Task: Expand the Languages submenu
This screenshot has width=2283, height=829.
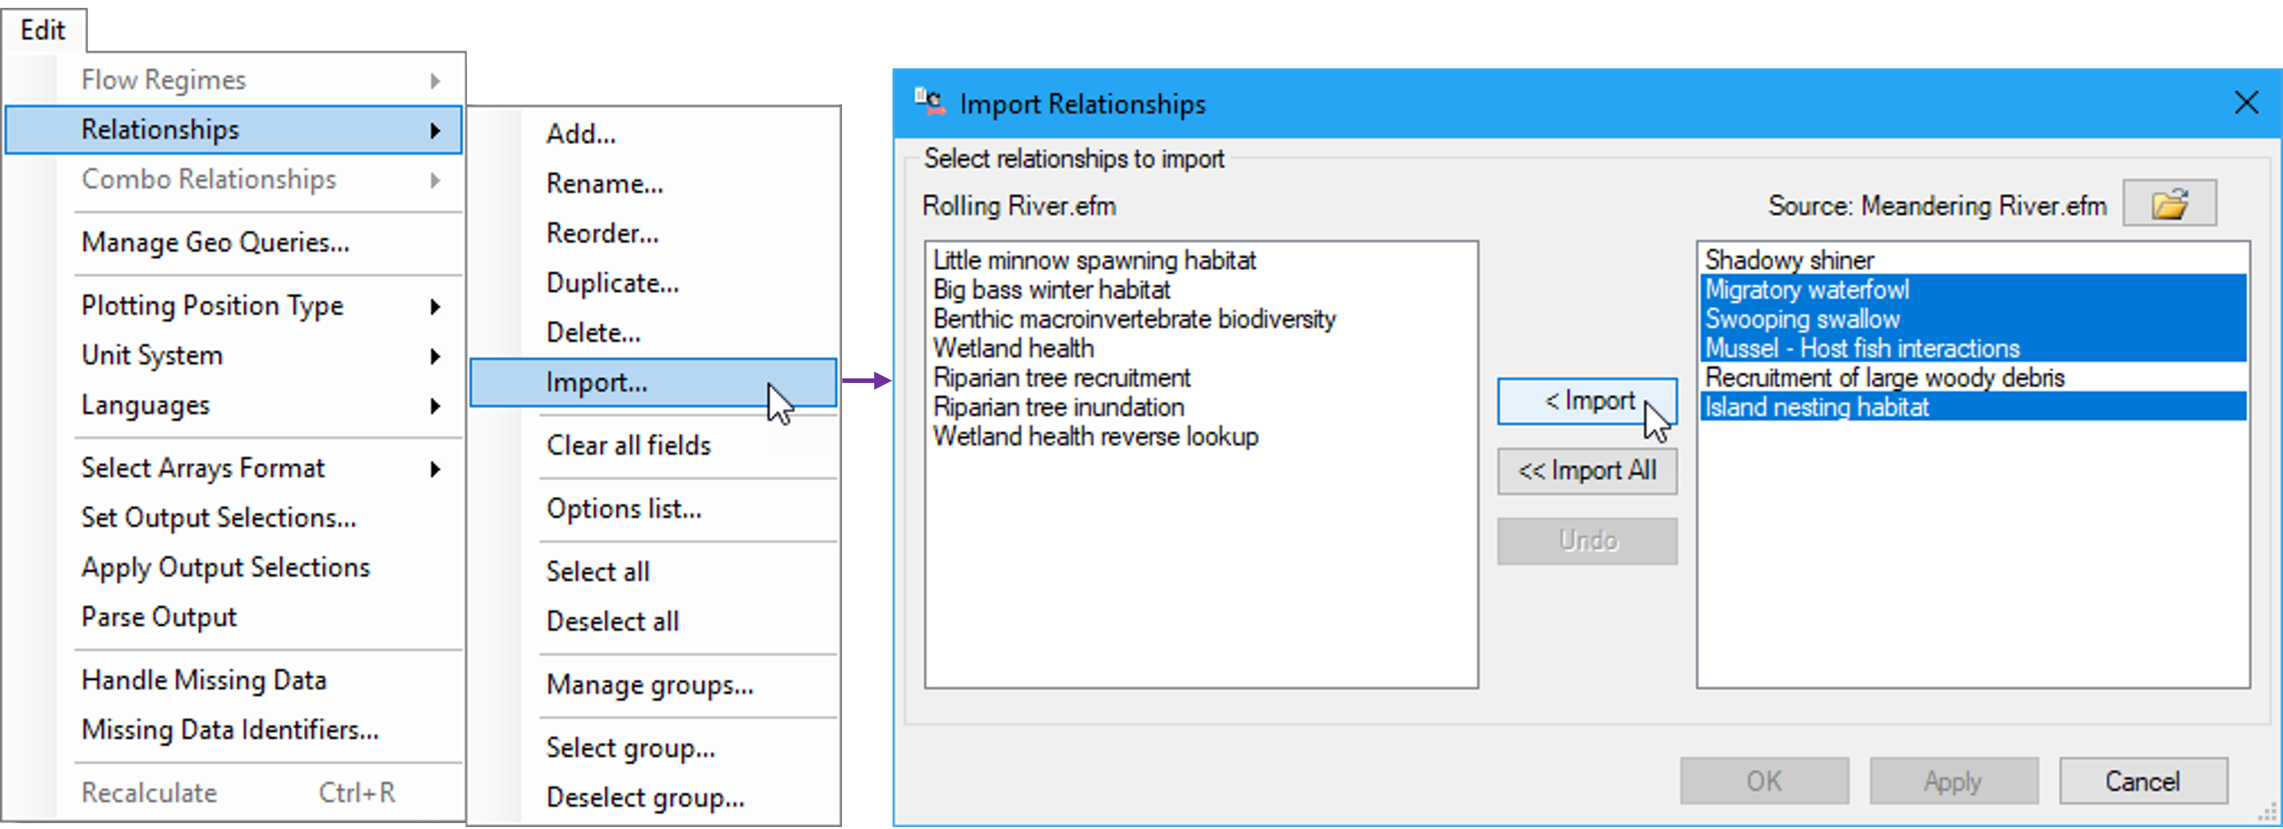Action: point(145,405)
